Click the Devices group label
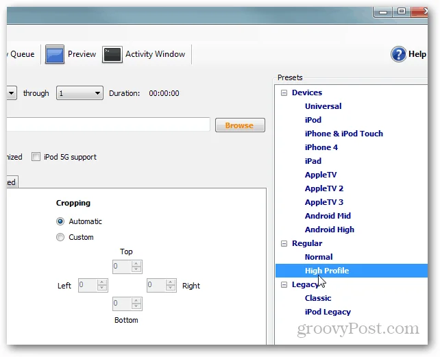Screen dimensions: 440x357 (x=307, y=93)
